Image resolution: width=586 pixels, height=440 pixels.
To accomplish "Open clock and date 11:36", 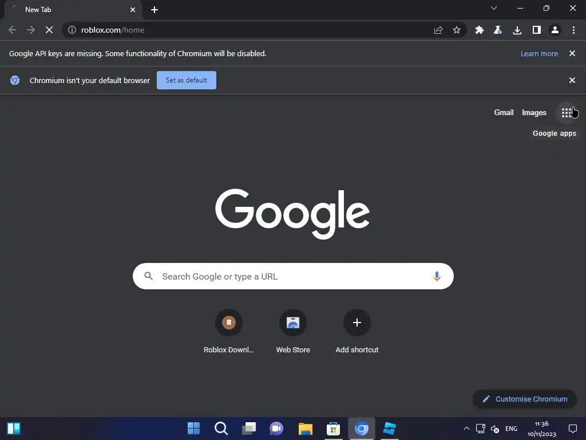I will pyautogui.click(x=541, y=429).
